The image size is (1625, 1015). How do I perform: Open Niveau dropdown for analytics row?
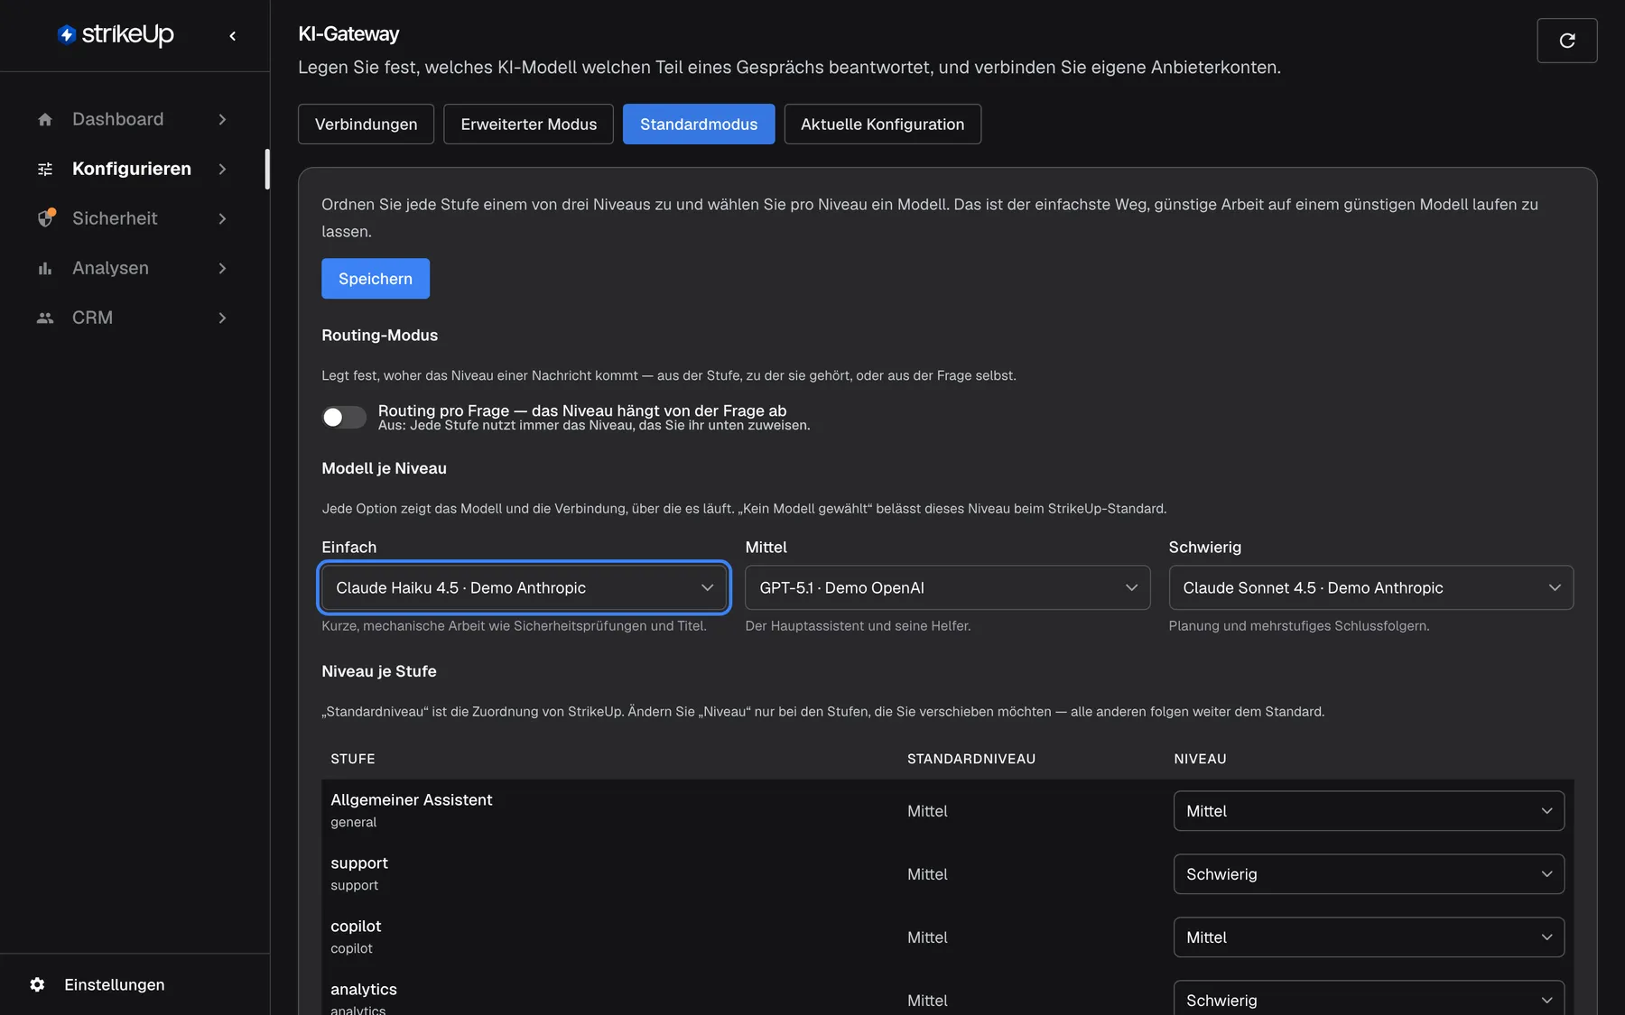click(x=1369, y=999)
